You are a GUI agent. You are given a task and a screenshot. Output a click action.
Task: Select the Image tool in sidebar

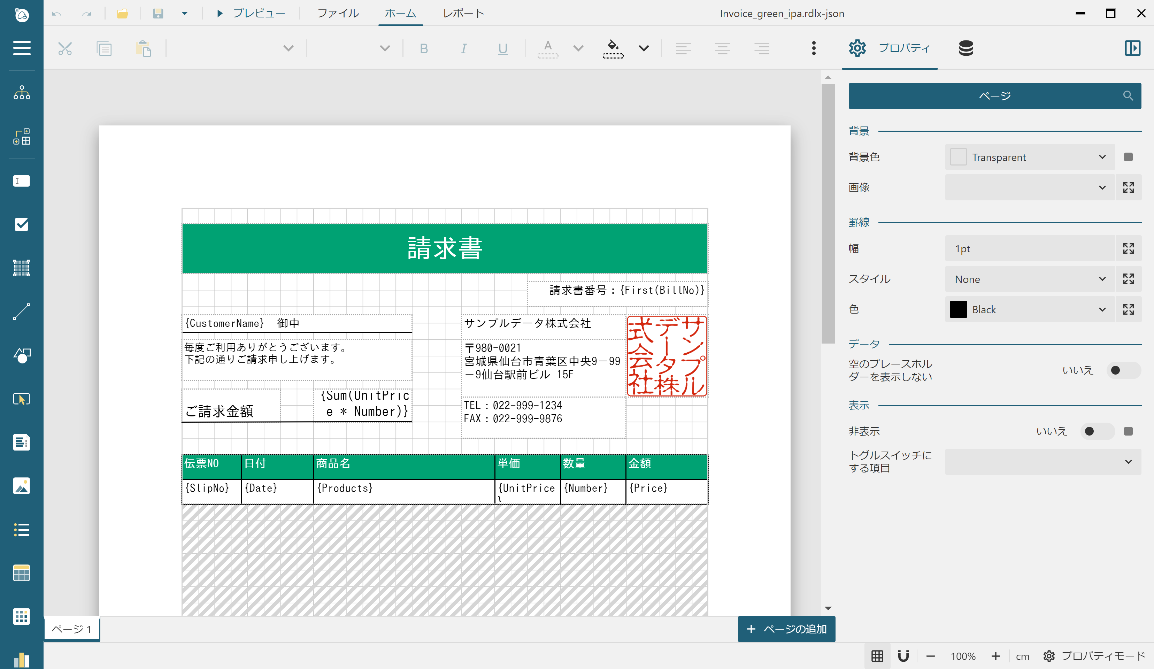pos(22,486)
